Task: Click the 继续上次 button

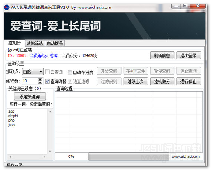Action: pos(136,81)
